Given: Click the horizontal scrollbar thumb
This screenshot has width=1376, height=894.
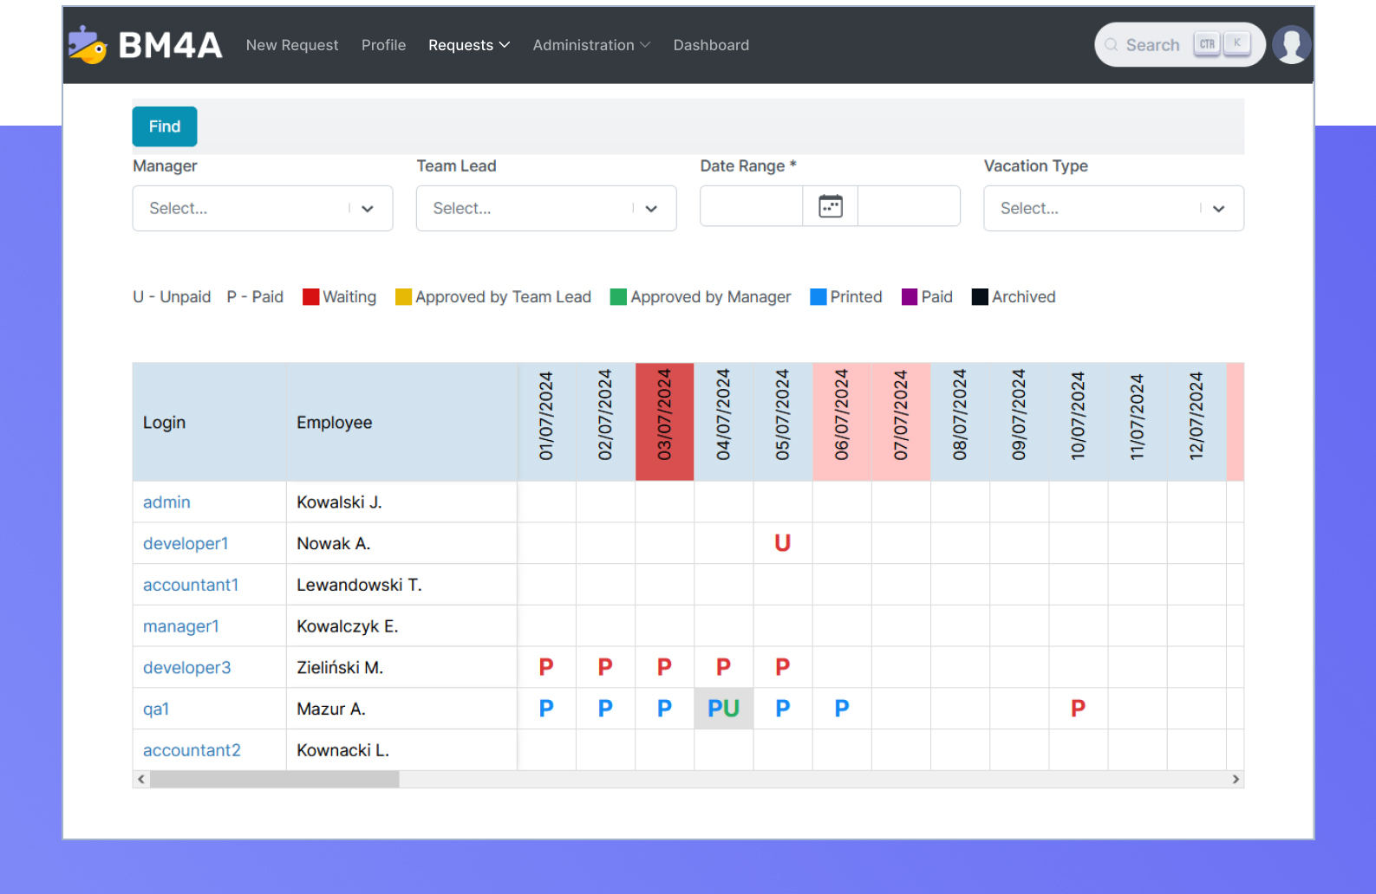Looking at the screenshot, I should coord(275,780).
